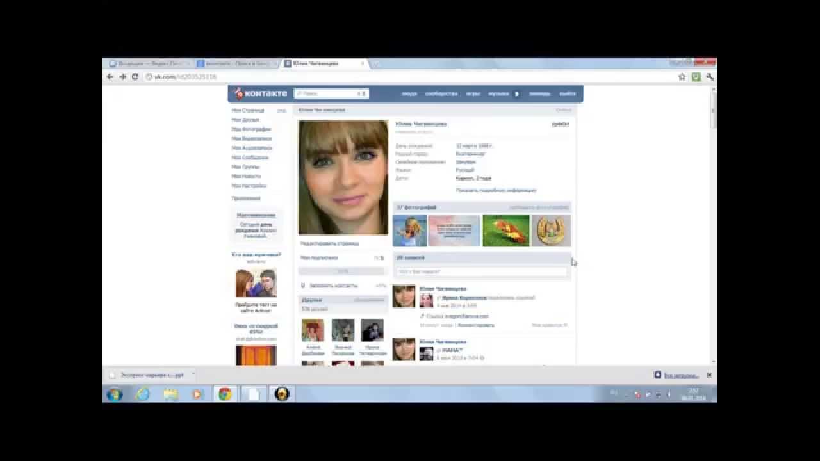The height and width of the screenshot is (461, 820).
Task: Open 'музыка' in the top menu
Action: tap(498, 93)
